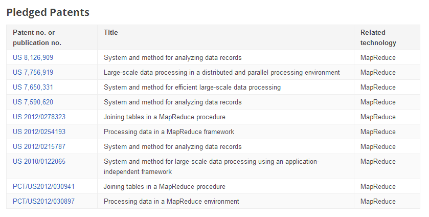Click the application-independent framework title cell
The height and width of the screenshot is (217, 429).
point(211,166)
